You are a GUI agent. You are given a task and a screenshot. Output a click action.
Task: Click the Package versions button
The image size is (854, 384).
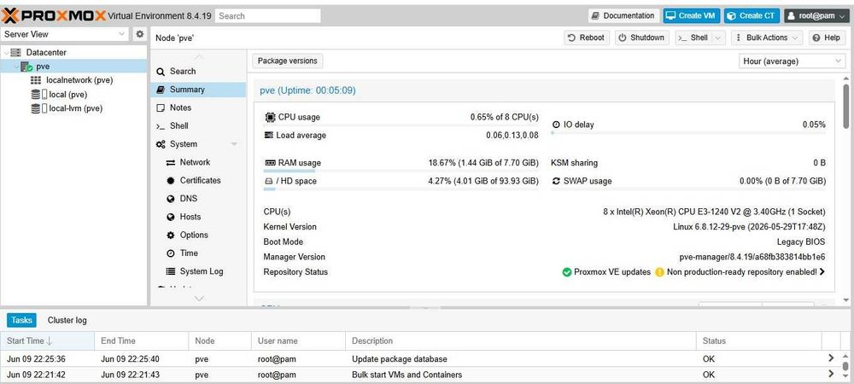[x=288, y=61]
